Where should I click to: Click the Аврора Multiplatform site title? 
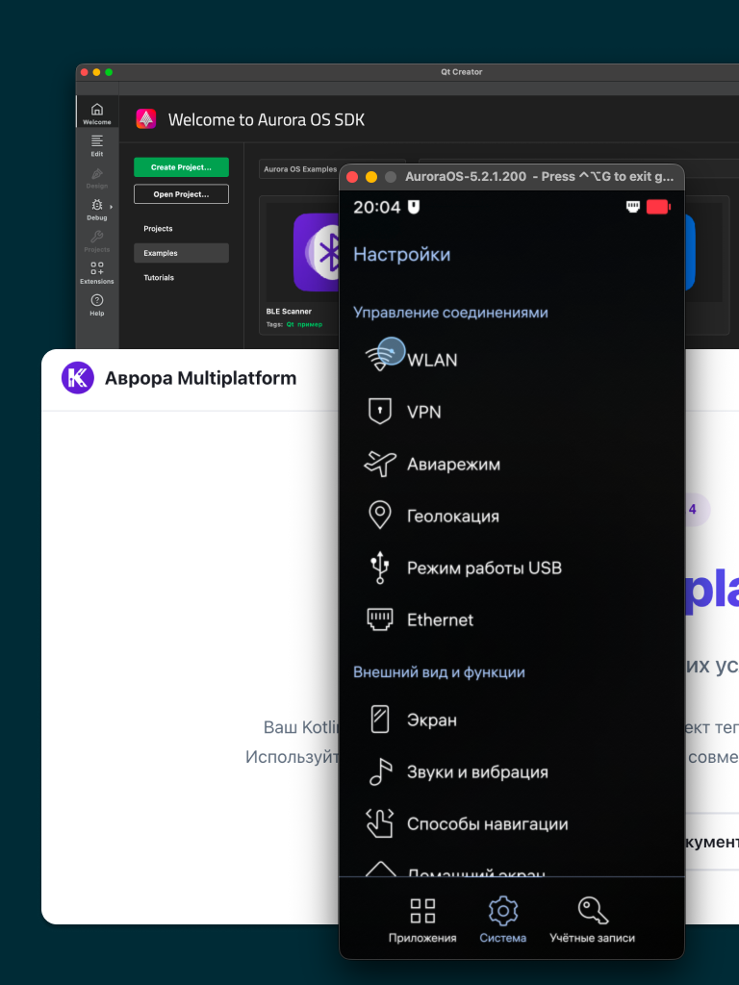[200, 378]
